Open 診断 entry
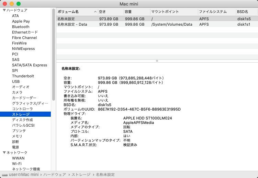 15,142
